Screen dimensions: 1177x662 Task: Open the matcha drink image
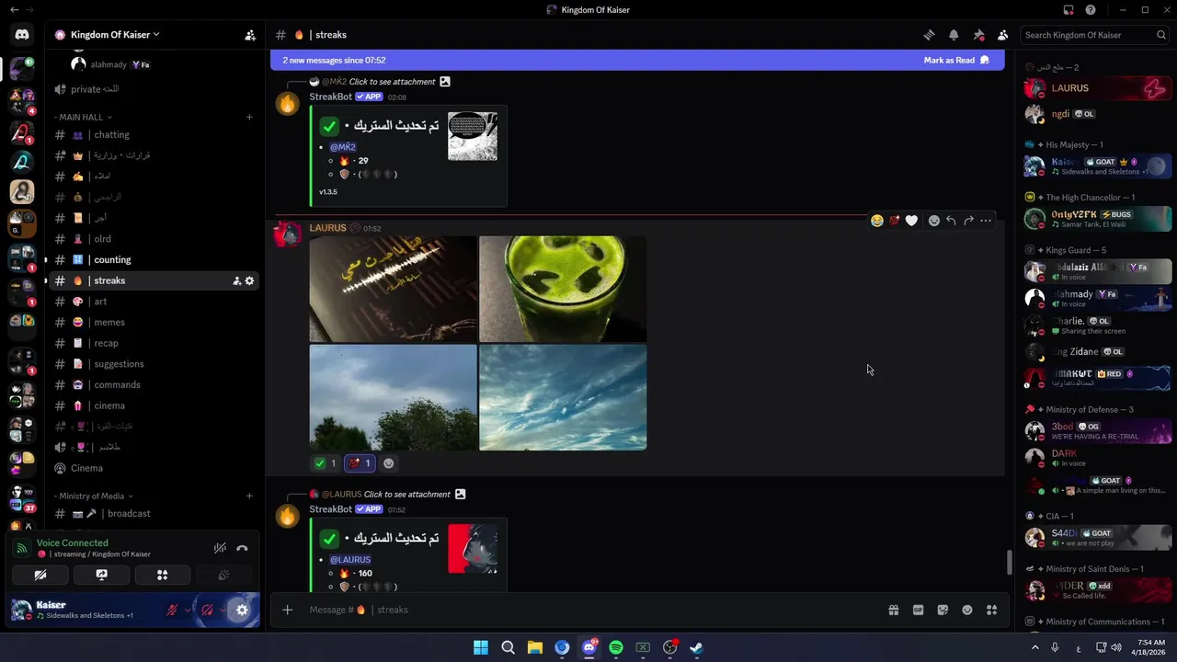pyautogui.click(x=563, y=289)
